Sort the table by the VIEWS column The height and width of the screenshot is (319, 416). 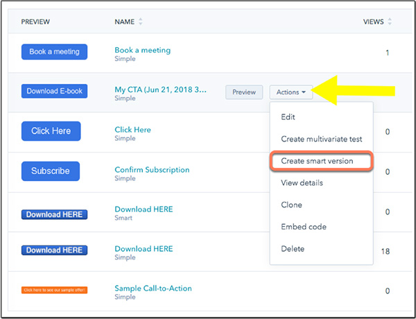coord(390,21)
